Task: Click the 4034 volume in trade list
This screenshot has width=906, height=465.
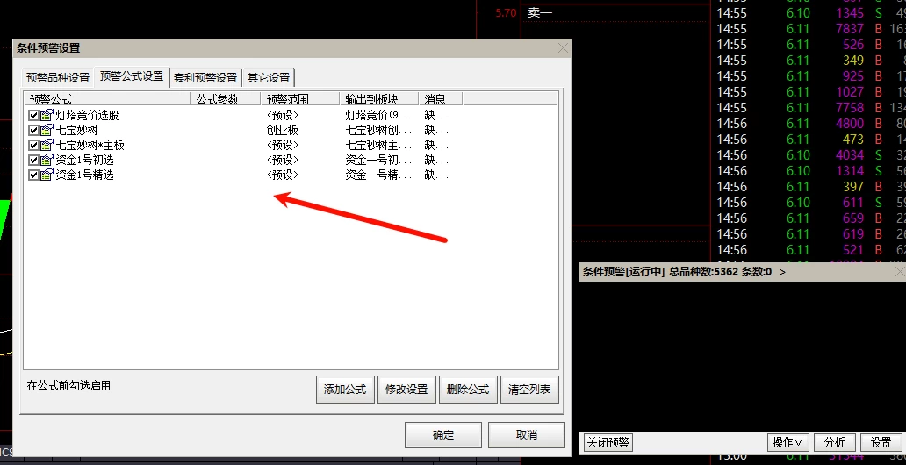Action: (x=849, y=154)
